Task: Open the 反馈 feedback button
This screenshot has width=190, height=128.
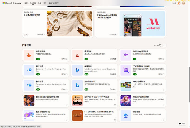Action: 182,124
